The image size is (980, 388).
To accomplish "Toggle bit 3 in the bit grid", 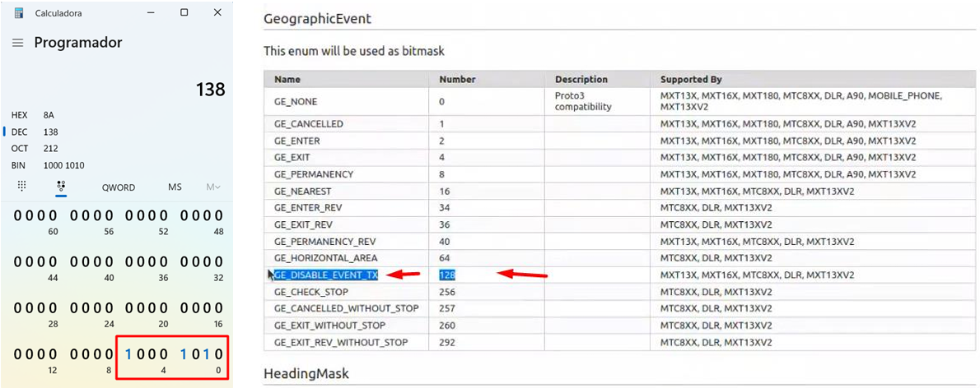I will (184, 354).
